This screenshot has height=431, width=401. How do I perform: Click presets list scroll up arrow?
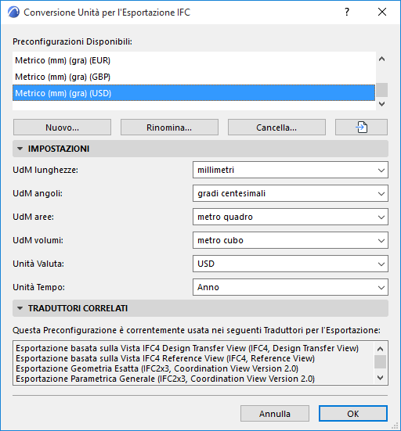(x=381, y=59)
